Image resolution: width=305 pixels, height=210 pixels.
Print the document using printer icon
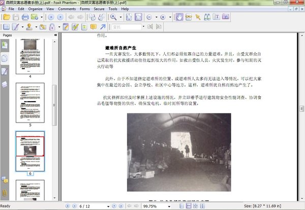(25, 17)
